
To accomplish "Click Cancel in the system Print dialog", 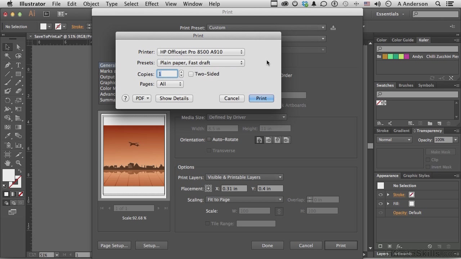I will [x=232, y=98].
